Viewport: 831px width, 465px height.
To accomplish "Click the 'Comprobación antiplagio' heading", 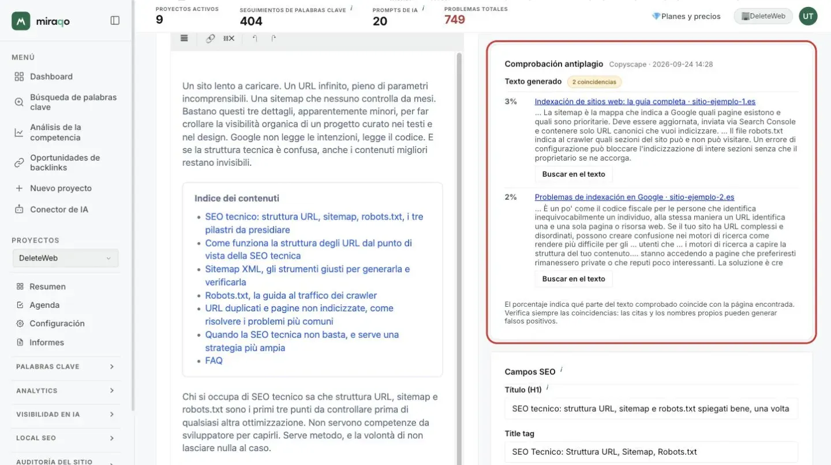I will click(554, 64).
